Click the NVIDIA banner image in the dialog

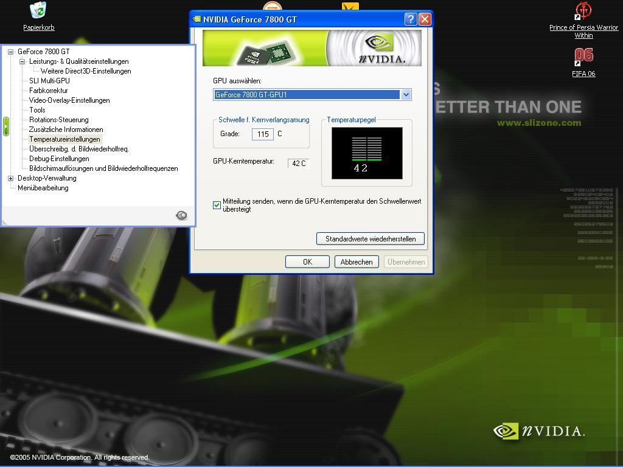312,48
